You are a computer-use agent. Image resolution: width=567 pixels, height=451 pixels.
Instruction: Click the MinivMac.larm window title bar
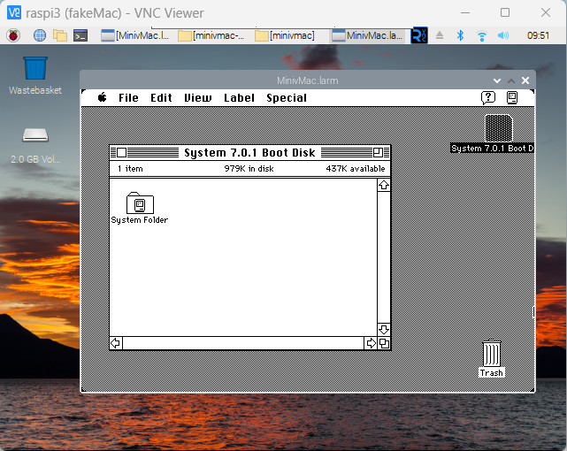click(307, 80)
